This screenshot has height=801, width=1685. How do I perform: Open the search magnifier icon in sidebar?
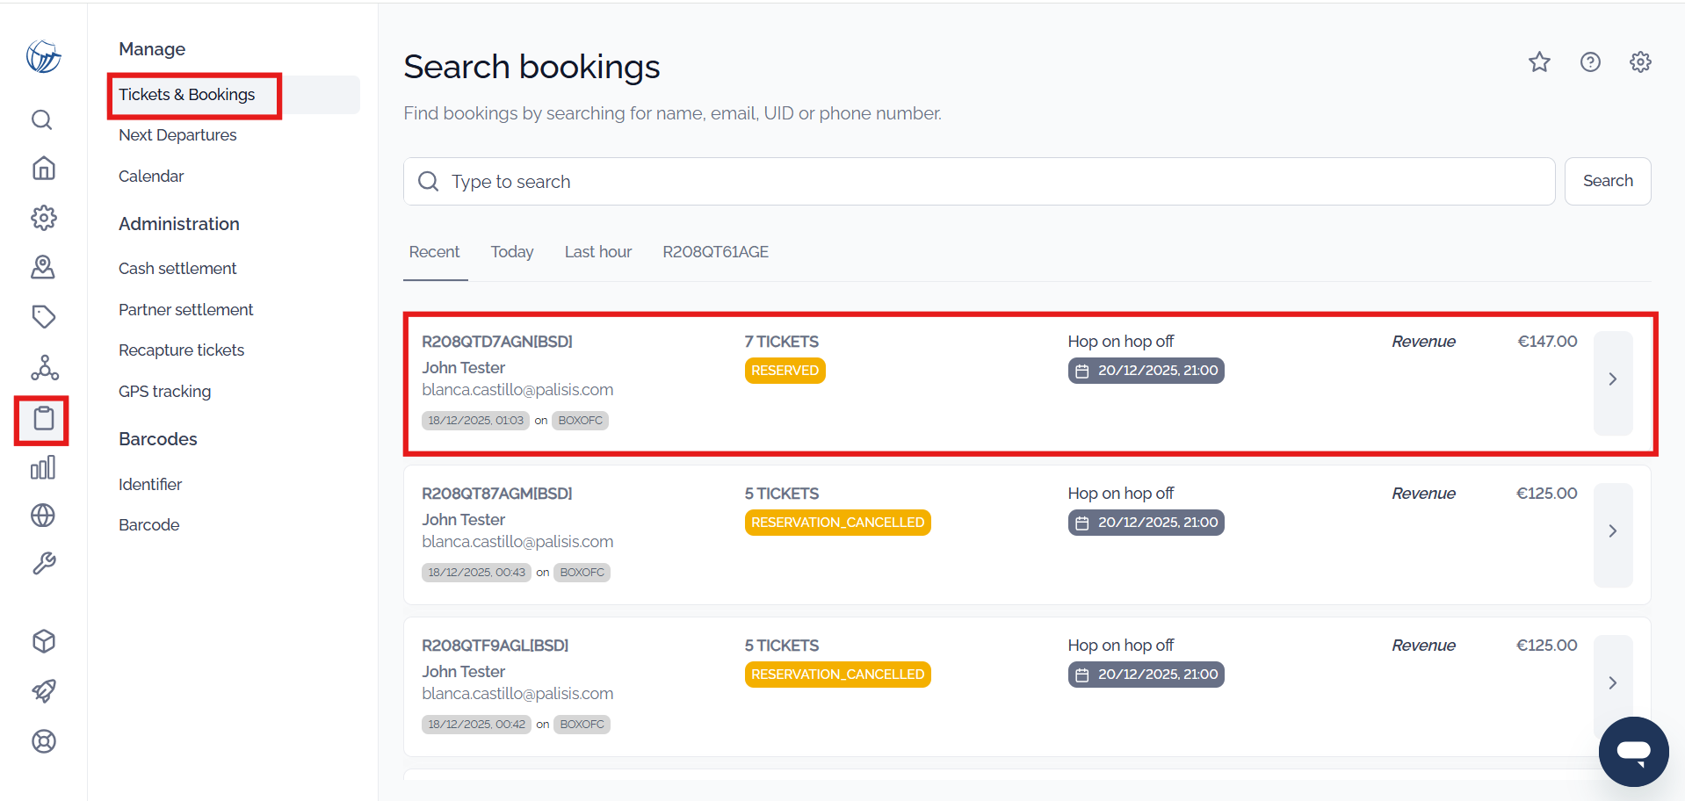[x=42, y=119]
